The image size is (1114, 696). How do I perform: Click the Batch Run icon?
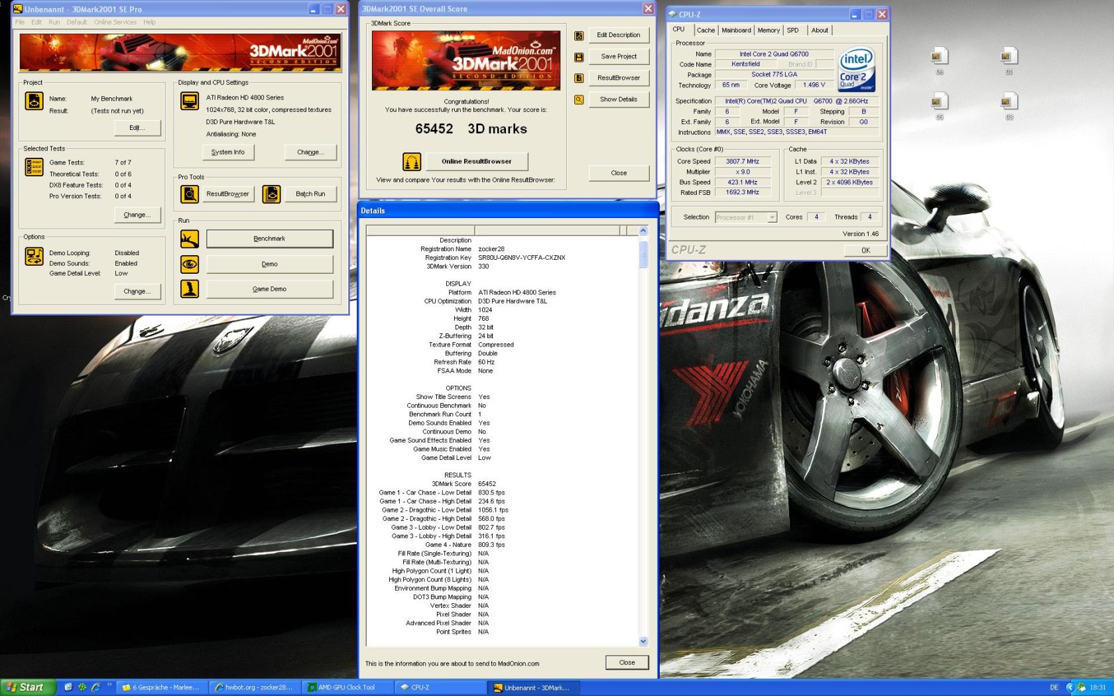(x=272, y=194)
